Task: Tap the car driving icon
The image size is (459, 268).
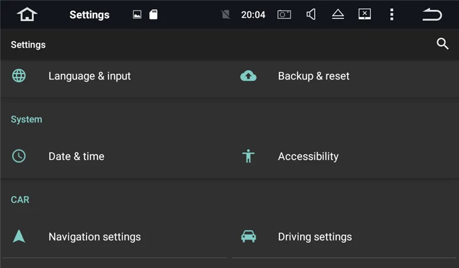Action: [248, 236]
